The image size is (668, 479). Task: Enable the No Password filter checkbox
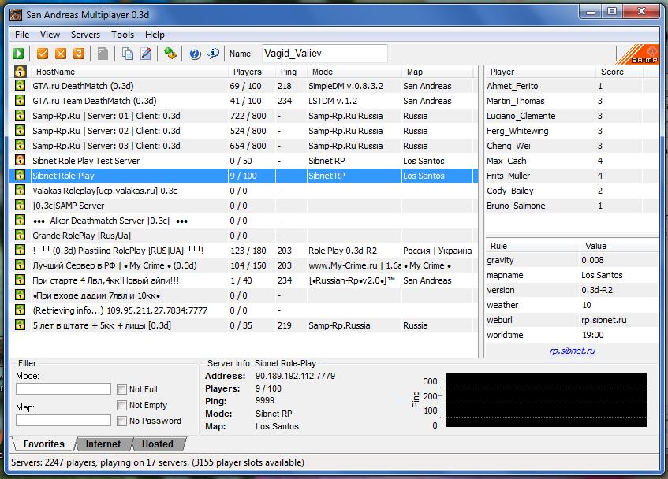(x=121, y=421)
